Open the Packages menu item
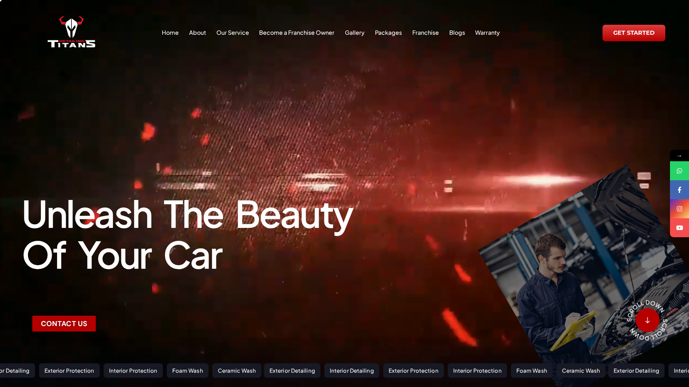 point(388,33)
